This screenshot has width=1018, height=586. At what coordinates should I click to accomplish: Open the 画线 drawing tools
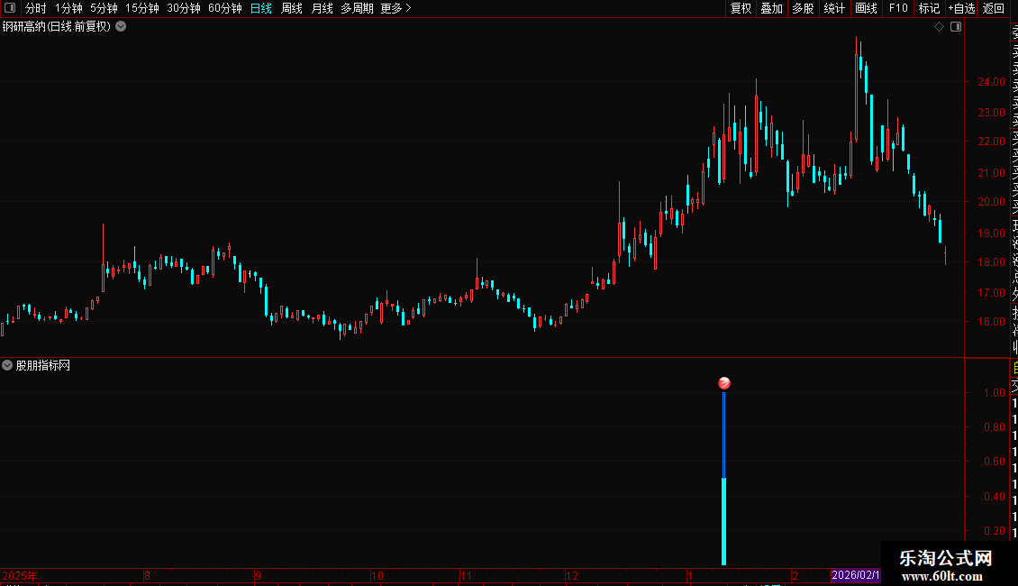(x=866, y=8)
